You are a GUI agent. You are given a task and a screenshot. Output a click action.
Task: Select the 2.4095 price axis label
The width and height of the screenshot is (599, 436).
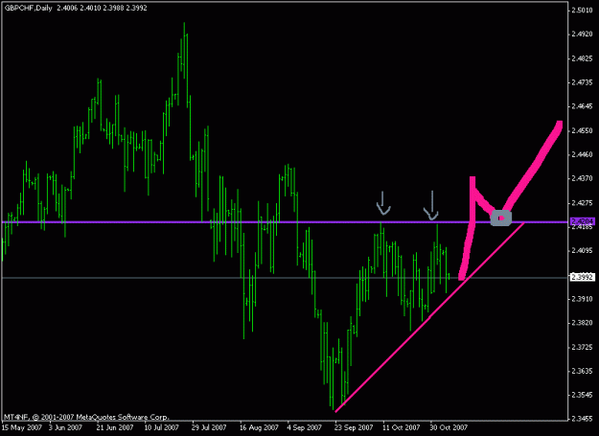coord(582,251)
